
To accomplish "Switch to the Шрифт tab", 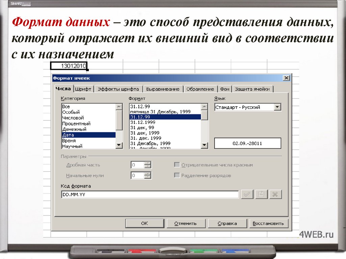I will [x=83, y=89].
